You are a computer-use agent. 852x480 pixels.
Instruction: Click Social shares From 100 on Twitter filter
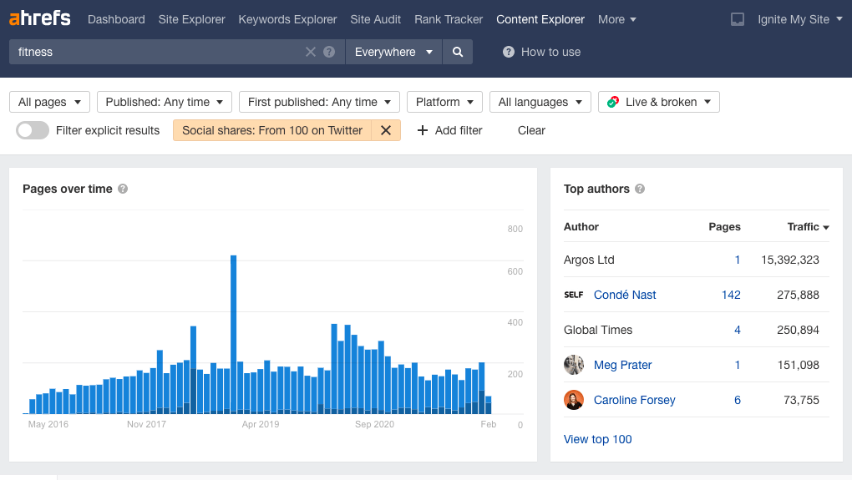(x=272, y=130)
